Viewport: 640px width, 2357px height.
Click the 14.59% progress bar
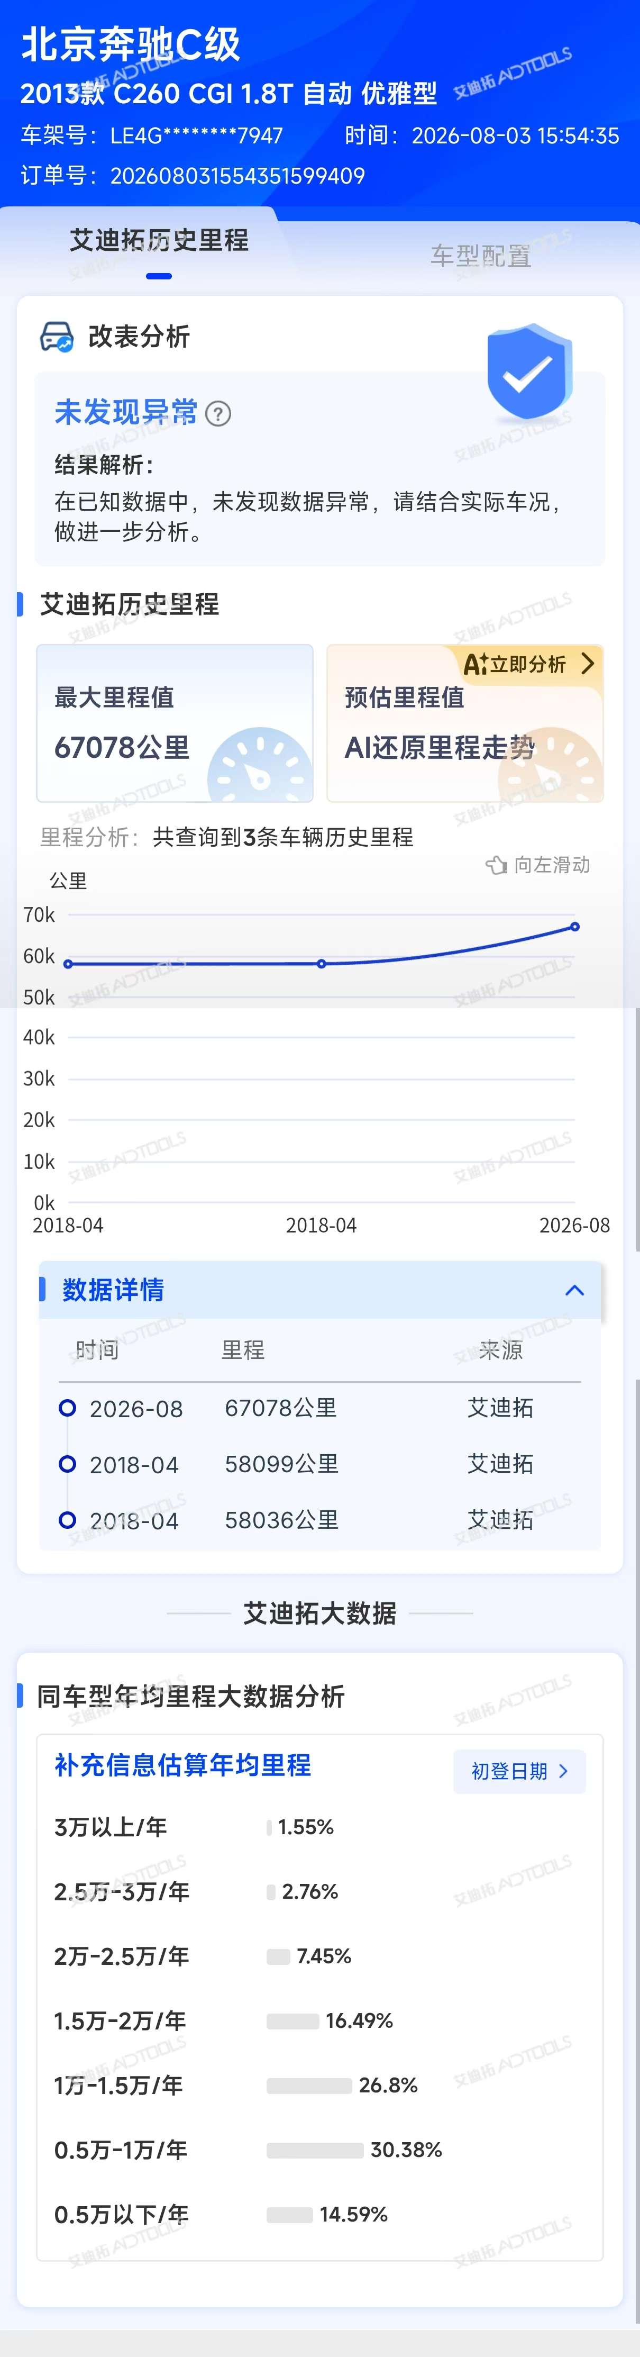(290, 2215)
